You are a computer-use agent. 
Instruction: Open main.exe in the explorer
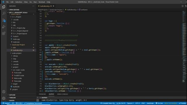tap(16, 42)
